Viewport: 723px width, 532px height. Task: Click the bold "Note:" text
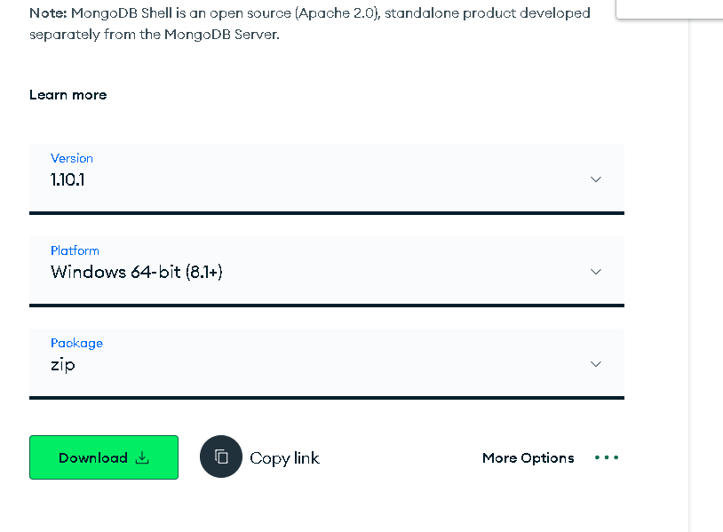coord(49,13)
